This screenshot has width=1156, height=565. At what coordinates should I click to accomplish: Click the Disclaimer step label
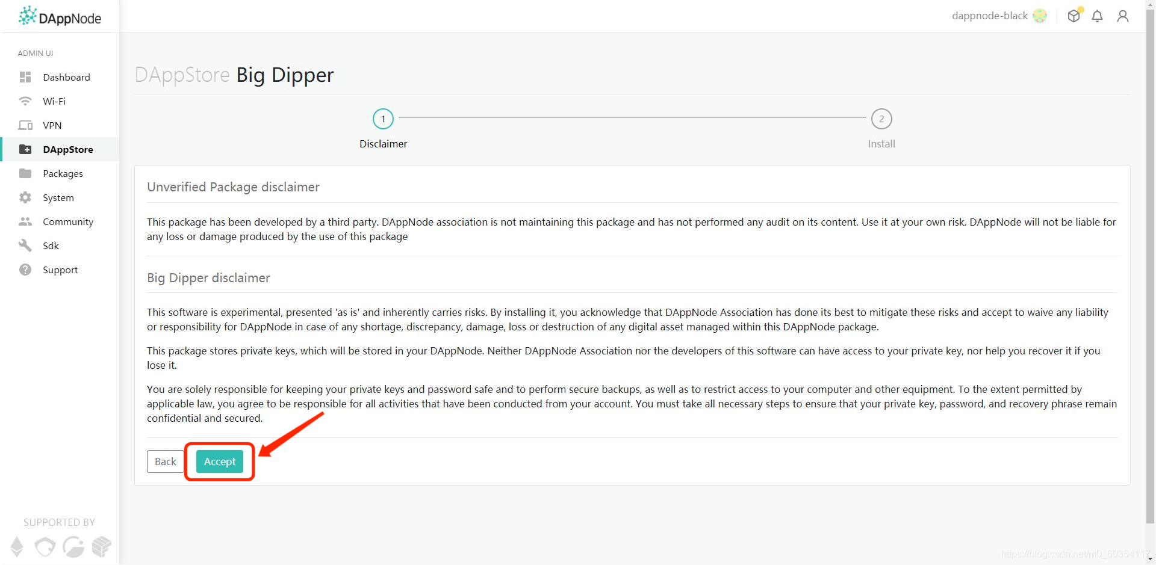click(384, 144)
